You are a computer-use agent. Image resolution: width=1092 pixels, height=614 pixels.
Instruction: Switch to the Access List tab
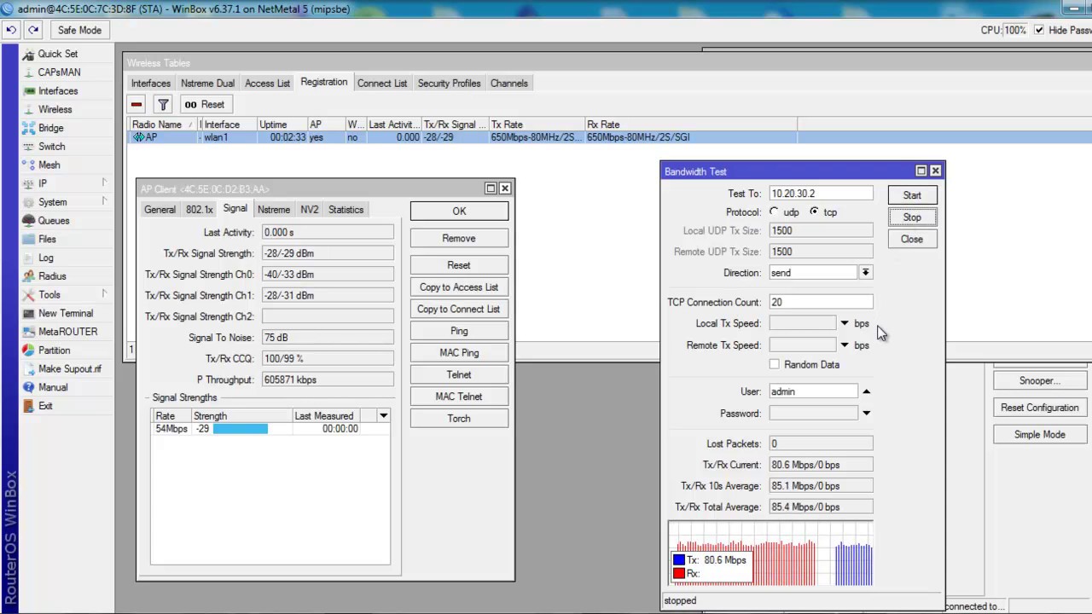coord(267,84)
